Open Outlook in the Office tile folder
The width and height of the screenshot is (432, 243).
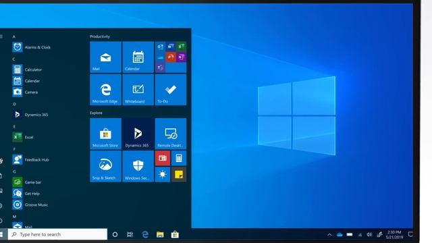click(161, 47)
